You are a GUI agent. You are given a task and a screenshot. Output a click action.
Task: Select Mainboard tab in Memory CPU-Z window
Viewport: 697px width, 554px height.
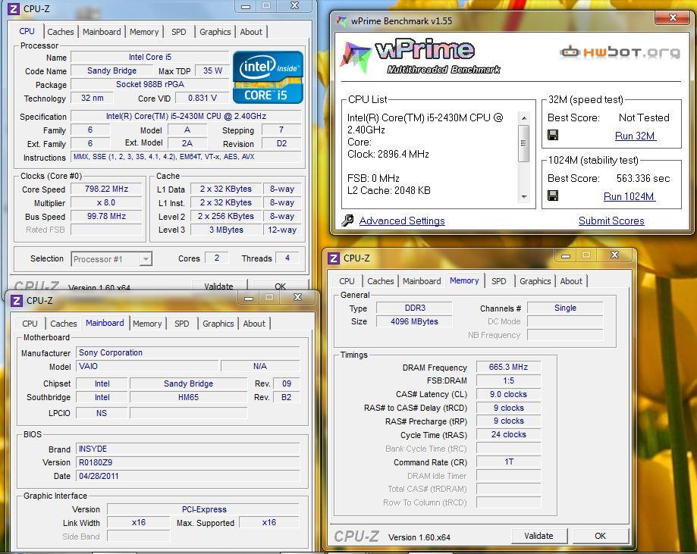click(422, 280)
